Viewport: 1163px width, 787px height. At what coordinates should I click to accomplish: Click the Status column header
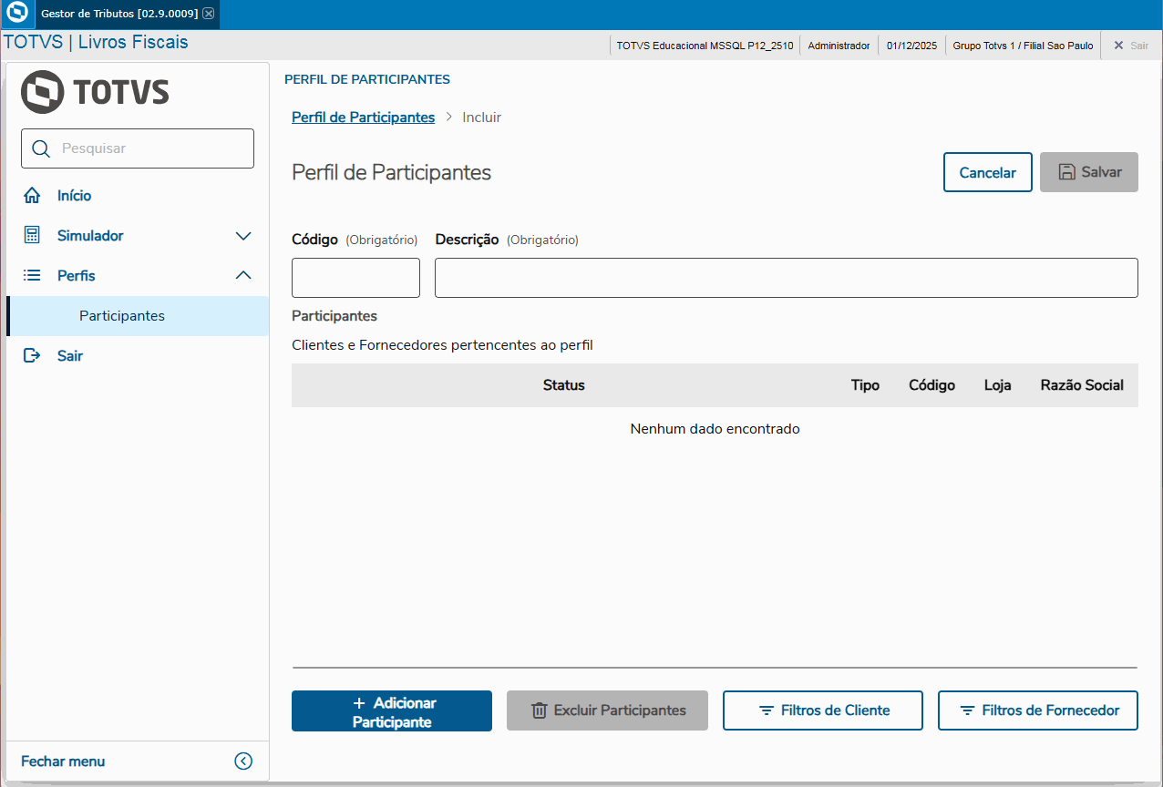pyautogui.click(x=563, y=385)
